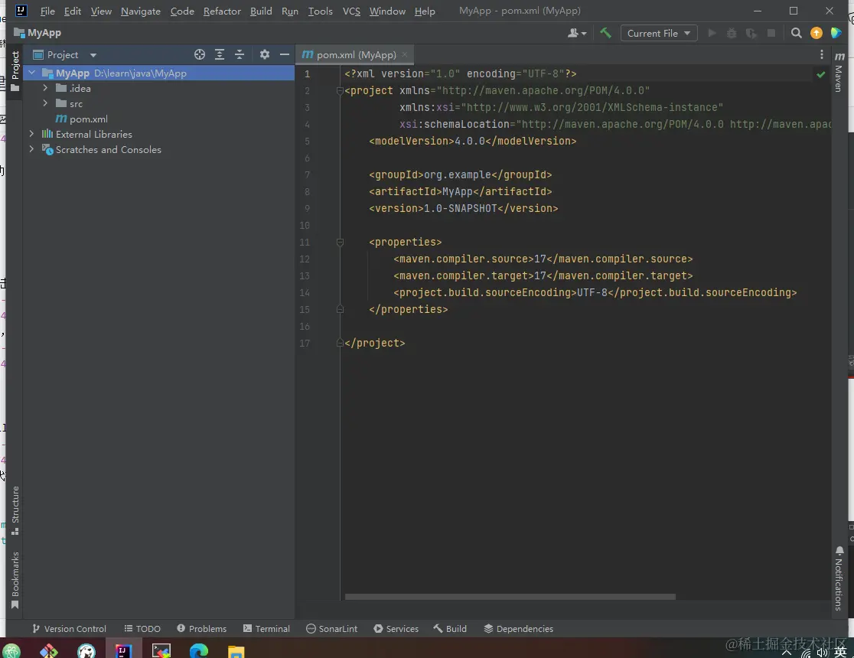Fold the project tag on line 2
Image resolution: width=854 pixels, height=658 pixels.
[x=340, y=90]
